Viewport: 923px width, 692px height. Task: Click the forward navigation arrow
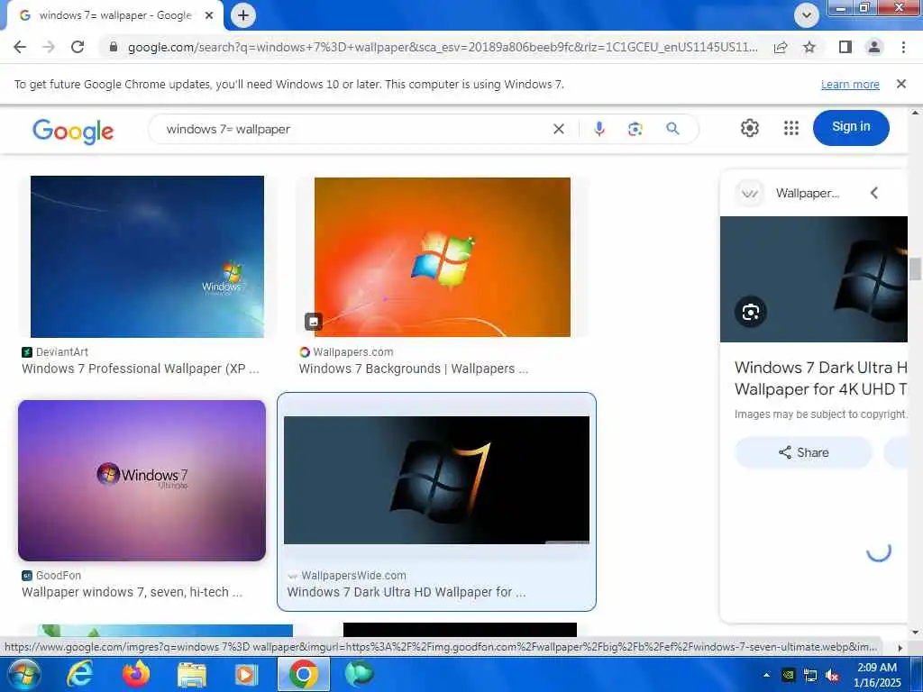pos(49,47)
